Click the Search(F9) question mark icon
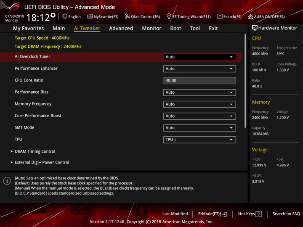The height and width of the screenshot is (227, 303). [x=220, y=16]
